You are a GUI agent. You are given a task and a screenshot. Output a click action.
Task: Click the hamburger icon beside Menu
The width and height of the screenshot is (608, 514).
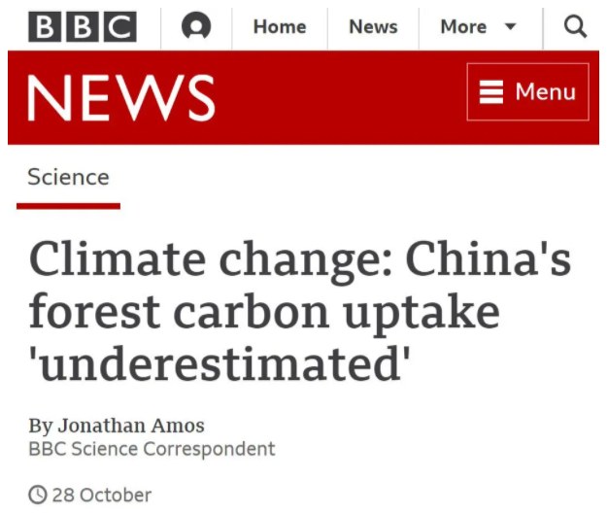coord(491,92)
